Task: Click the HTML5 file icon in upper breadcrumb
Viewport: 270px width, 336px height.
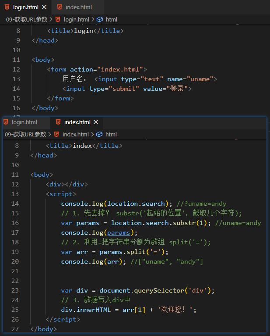Action: (58, 19)
